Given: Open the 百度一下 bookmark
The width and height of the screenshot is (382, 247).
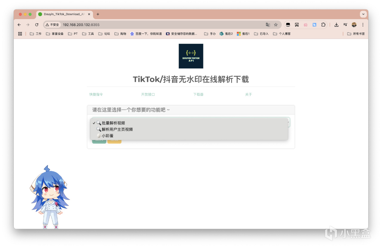Looking at the screenshot, I should tap(146, 34).
